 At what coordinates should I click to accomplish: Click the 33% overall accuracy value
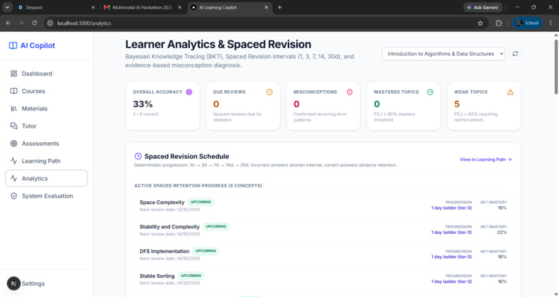pyautogui.click(x=143, y=104)
